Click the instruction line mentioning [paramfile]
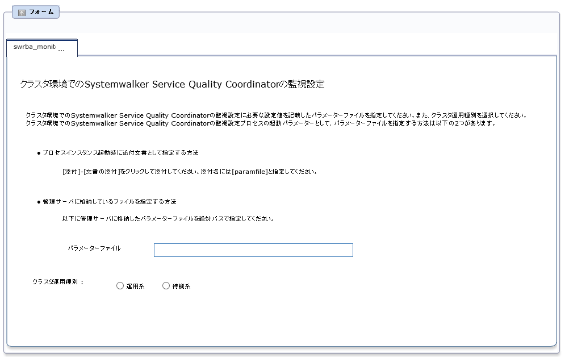The height and width of the screenshot is (357, 565). (x=190, y=172)
